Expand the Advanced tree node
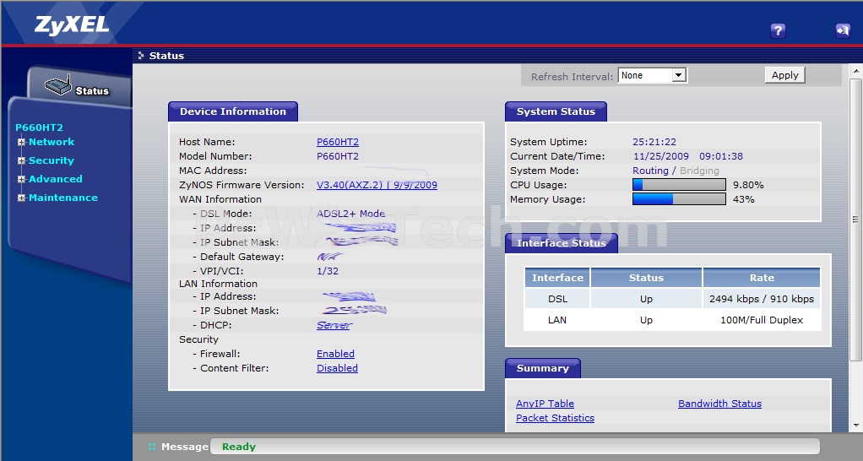The height and width of the screenshot is (461, 863). click(x=21, y=179)
